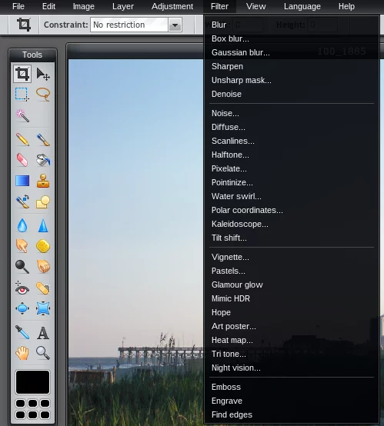Select the Type text tool
The image size is (384, 426).
tap(43, 333)
